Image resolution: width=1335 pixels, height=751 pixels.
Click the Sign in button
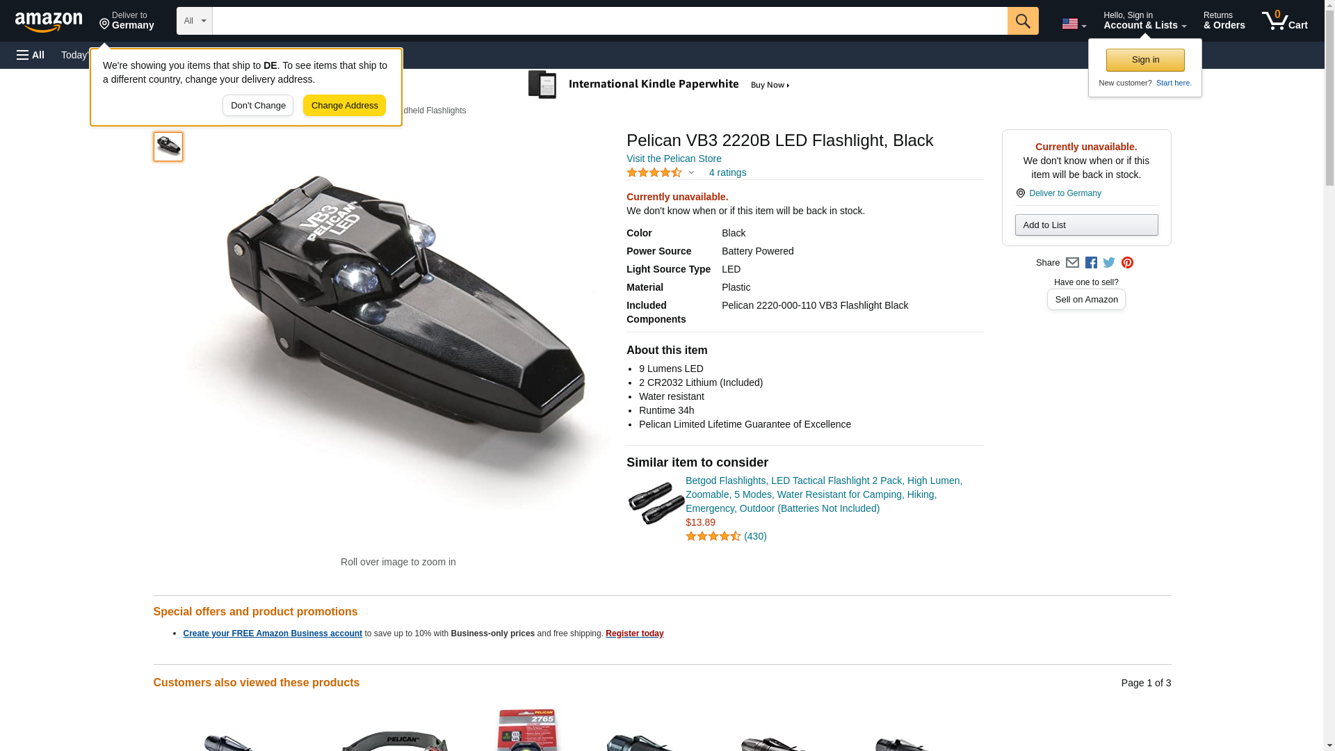click(1144, 60)
